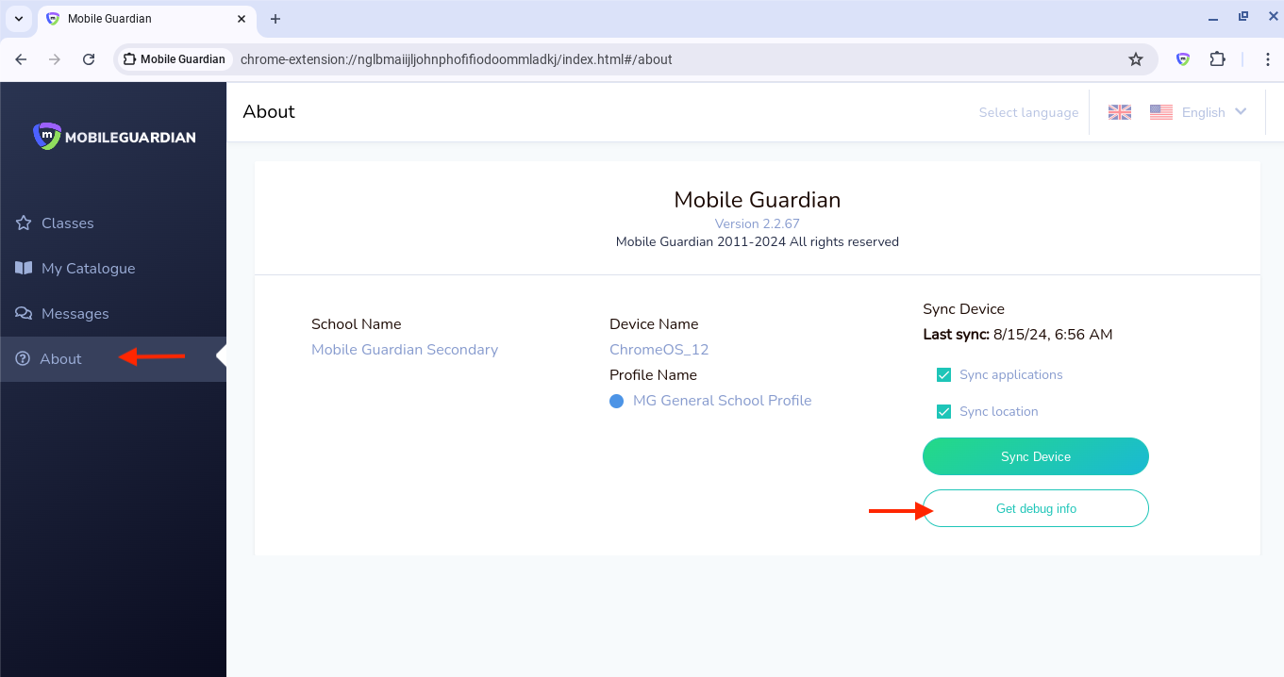Open Mobile Guardian extension icon in toolbar
Image resolution: width=1284 pixels, height=677 pixels.
pos(1182,59)
